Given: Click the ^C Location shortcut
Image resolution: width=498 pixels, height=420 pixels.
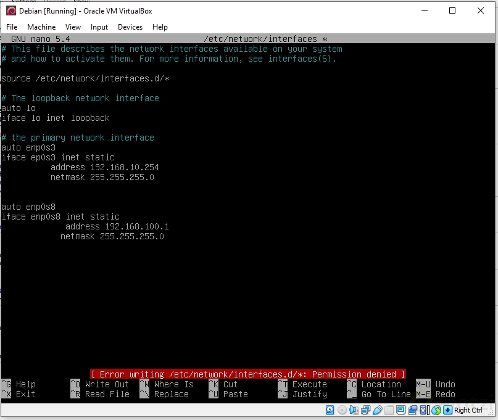Looking at the screenshot, I should coord(374,384).
